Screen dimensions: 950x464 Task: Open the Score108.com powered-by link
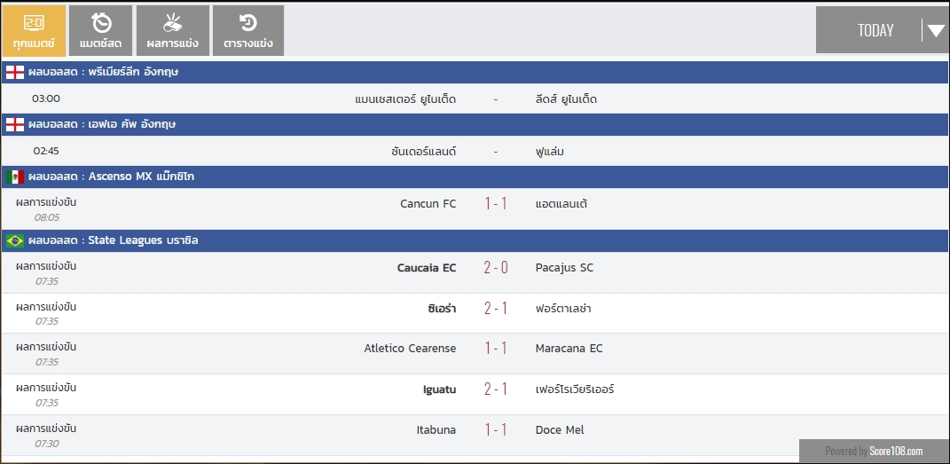pyautogui.click(x=896, y=452)
